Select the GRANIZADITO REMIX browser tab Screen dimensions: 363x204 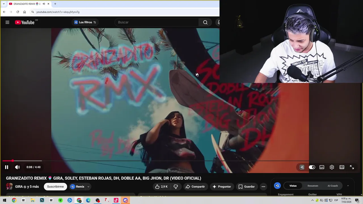coord(27,4)
